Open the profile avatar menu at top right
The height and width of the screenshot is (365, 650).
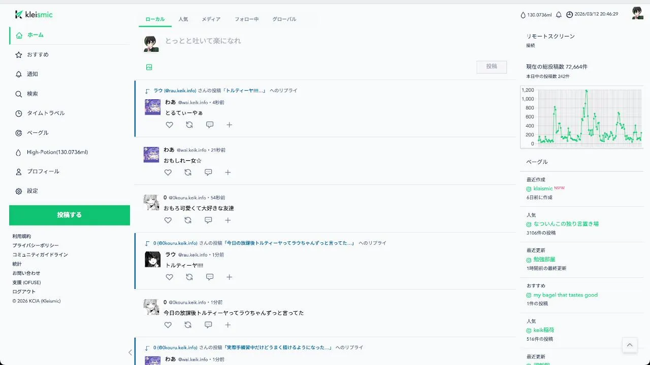[638, 14]
